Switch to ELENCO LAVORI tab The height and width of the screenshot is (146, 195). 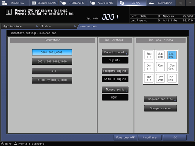point(44,3)
